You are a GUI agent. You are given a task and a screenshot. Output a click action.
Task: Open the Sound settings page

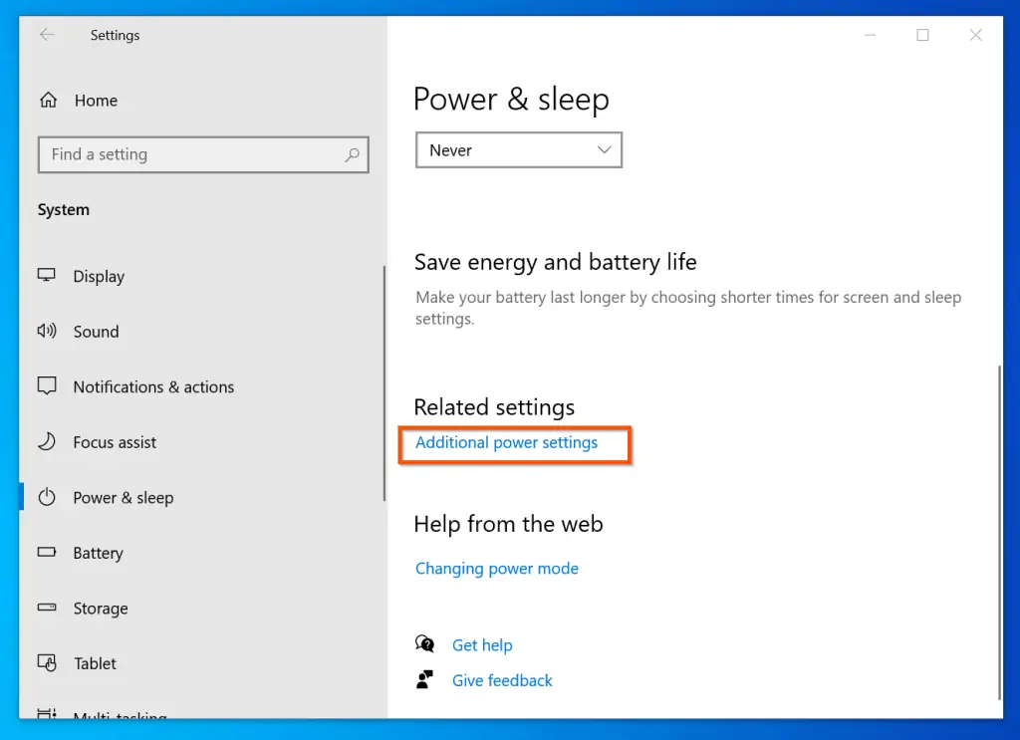click(x=96, y=332)
